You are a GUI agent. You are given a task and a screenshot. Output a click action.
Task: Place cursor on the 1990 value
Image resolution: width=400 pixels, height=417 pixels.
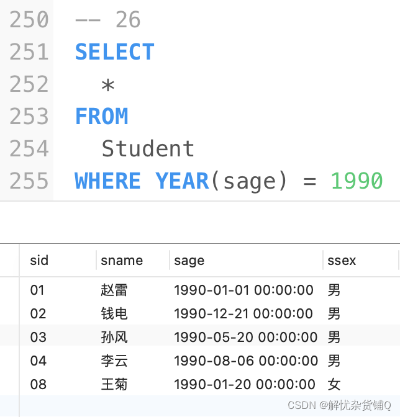pos(357,181)
